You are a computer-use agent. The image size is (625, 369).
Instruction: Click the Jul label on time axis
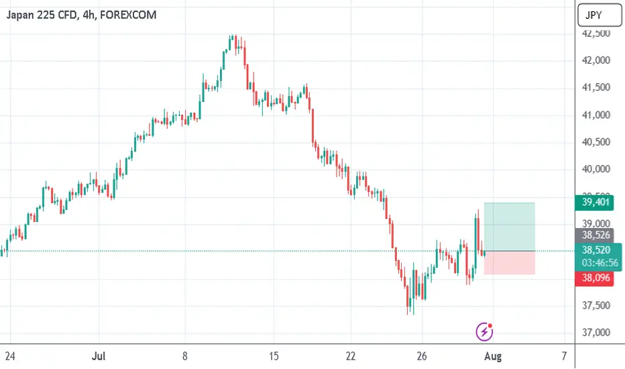[x=99, y=356]
